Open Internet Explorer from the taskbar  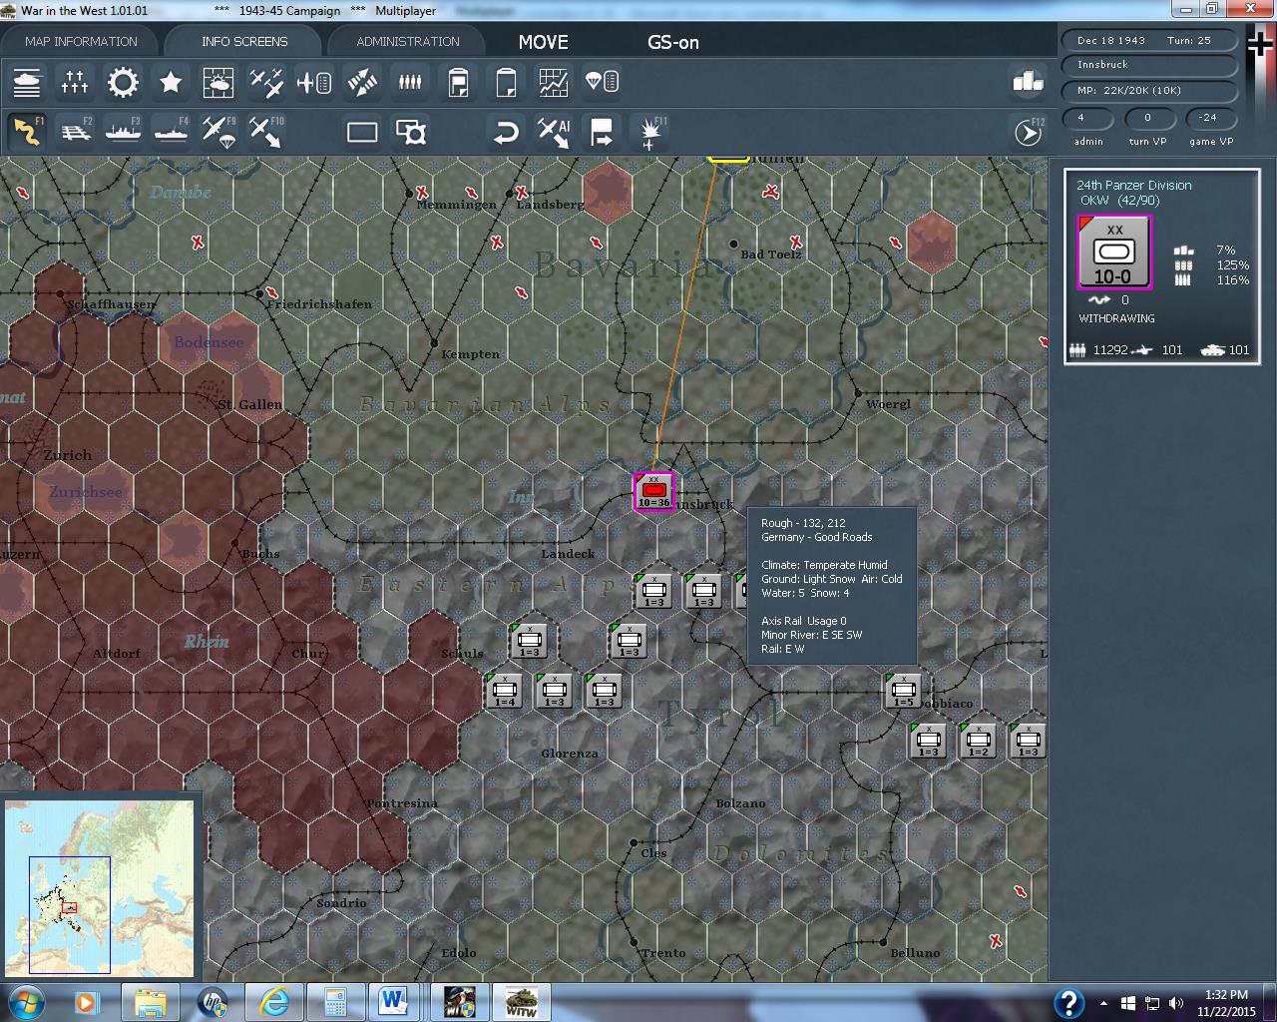click(x=273, y=1001)
